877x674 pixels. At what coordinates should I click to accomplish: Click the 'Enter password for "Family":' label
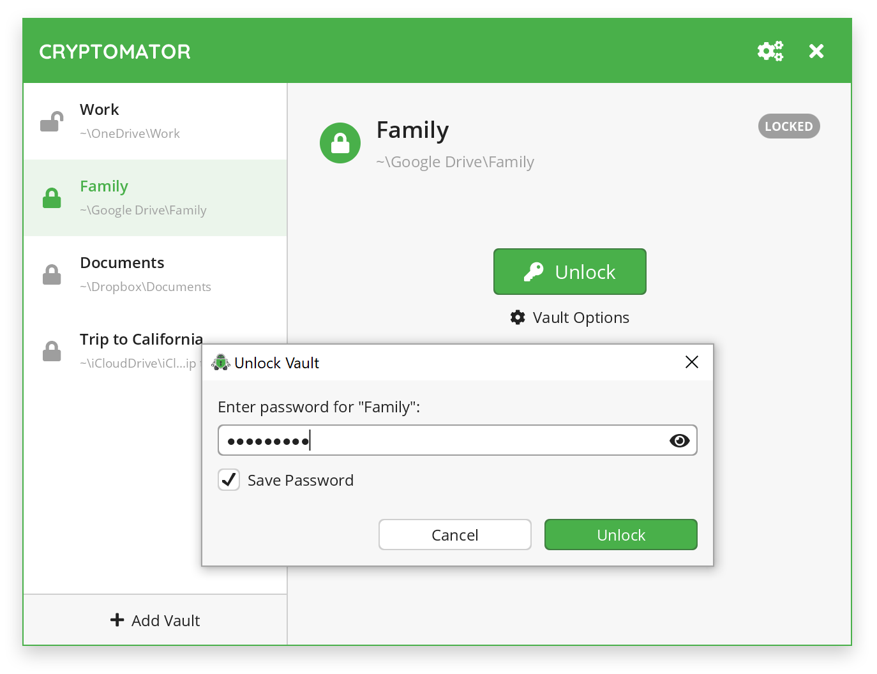click(x=319, y=407)
